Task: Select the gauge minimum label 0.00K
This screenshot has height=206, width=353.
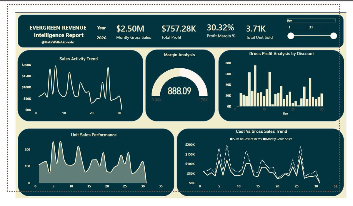Action: click(156, 100)
